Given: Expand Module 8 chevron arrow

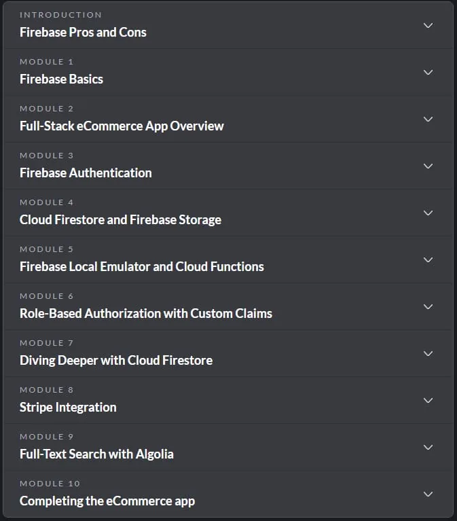Looking at the screenshot, I should pos(428,400).
